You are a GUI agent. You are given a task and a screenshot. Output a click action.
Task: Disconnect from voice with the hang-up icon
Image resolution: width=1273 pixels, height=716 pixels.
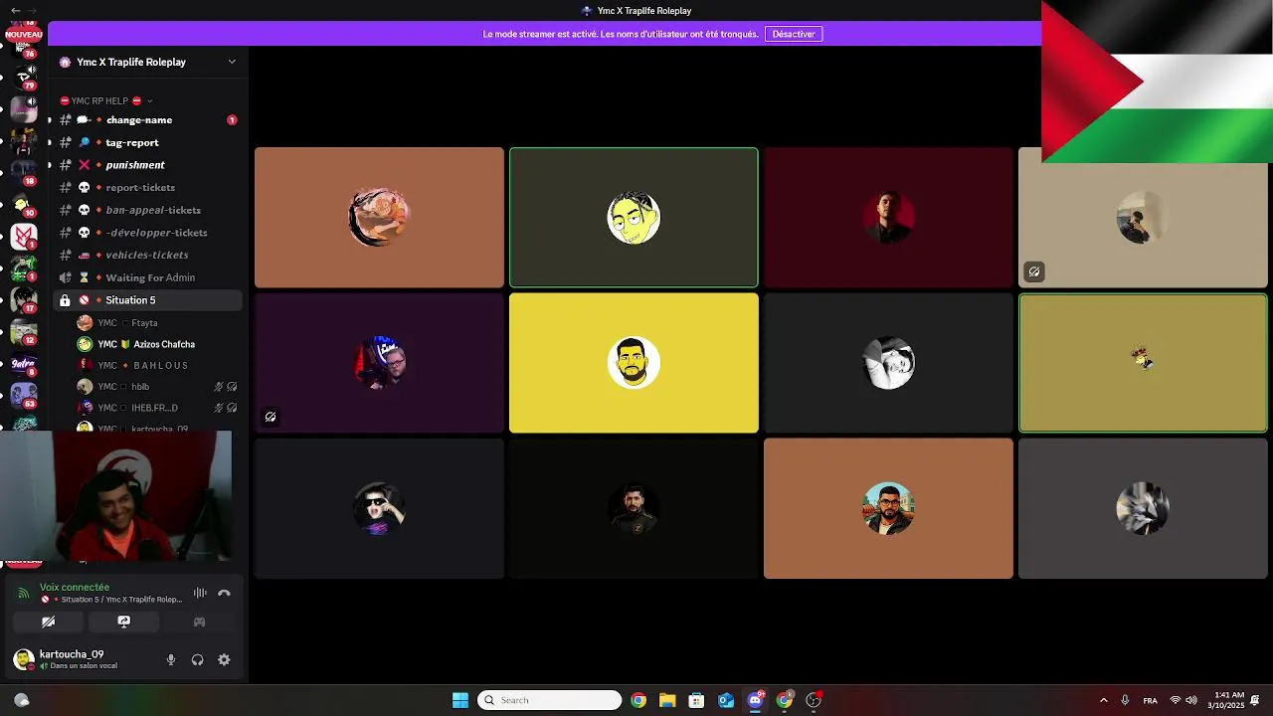(x=224, y=593)
